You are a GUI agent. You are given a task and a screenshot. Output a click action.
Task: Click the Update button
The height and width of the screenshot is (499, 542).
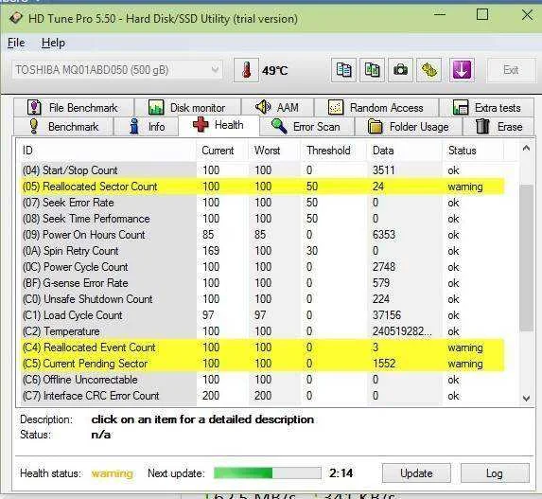pyautogui.click(x=416, y=473)
